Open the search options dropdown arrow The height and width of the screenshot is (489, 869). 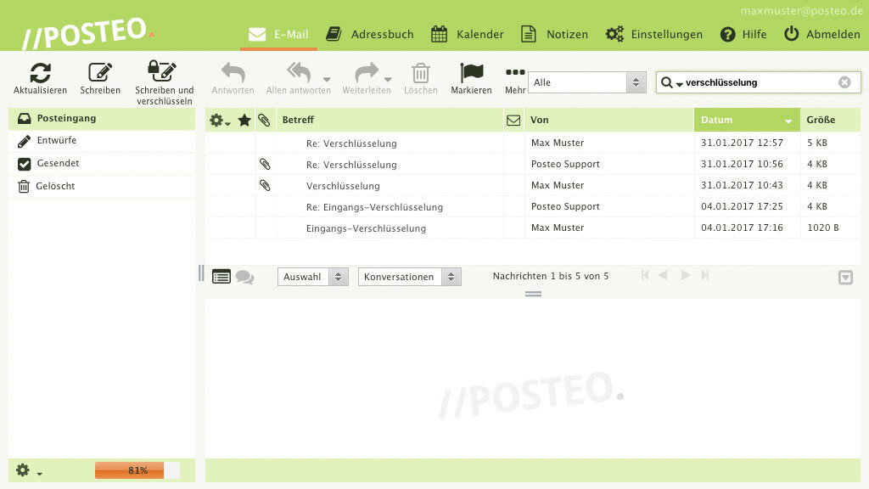tap(680, 85)
